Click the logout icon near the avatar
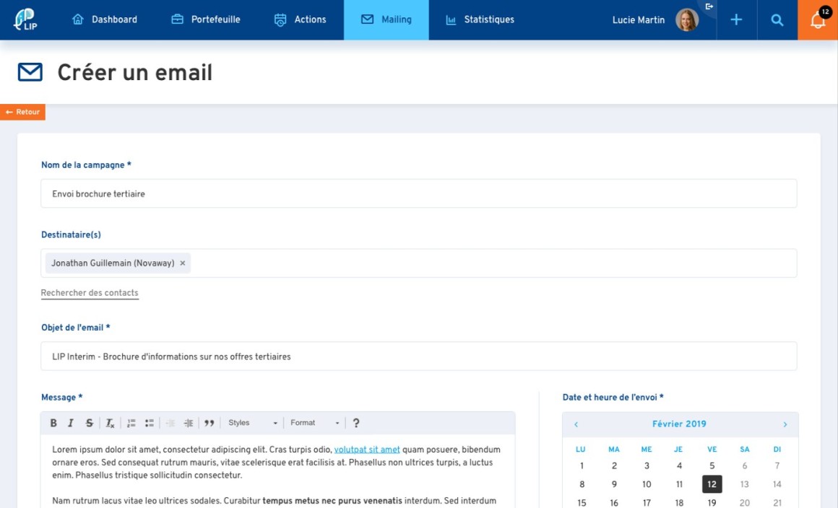The width and height of the screenshot is (838, 508). point(709,6)
